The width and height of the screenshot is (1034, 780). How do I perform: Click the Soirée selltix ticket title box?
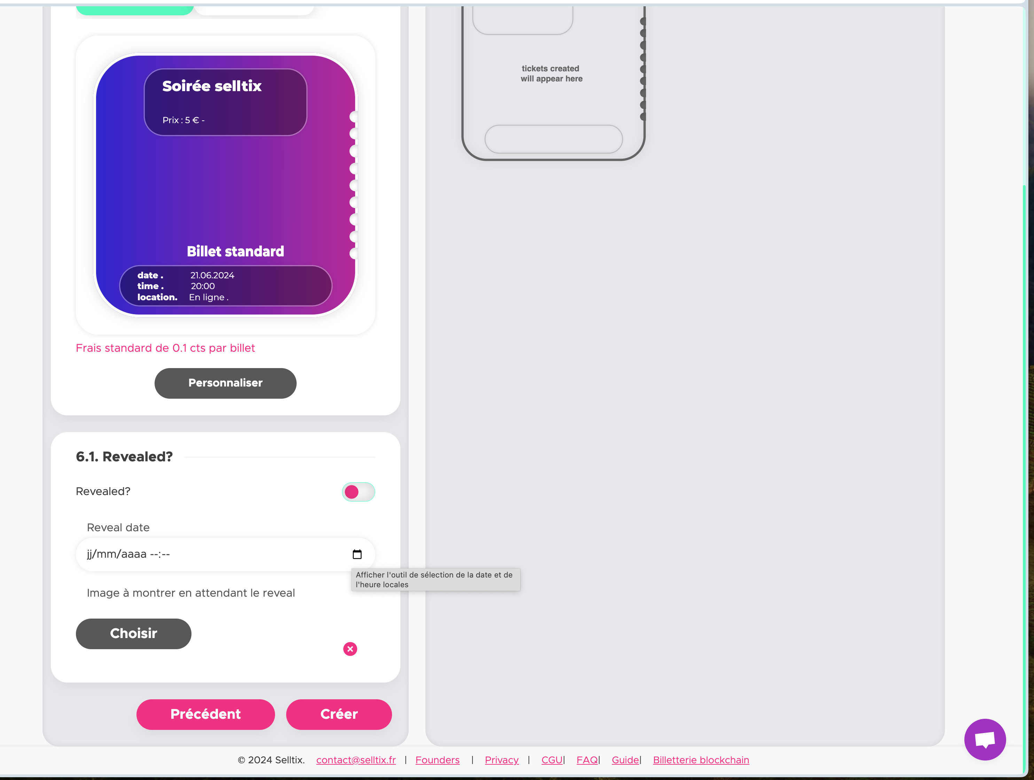click(225, 102)
